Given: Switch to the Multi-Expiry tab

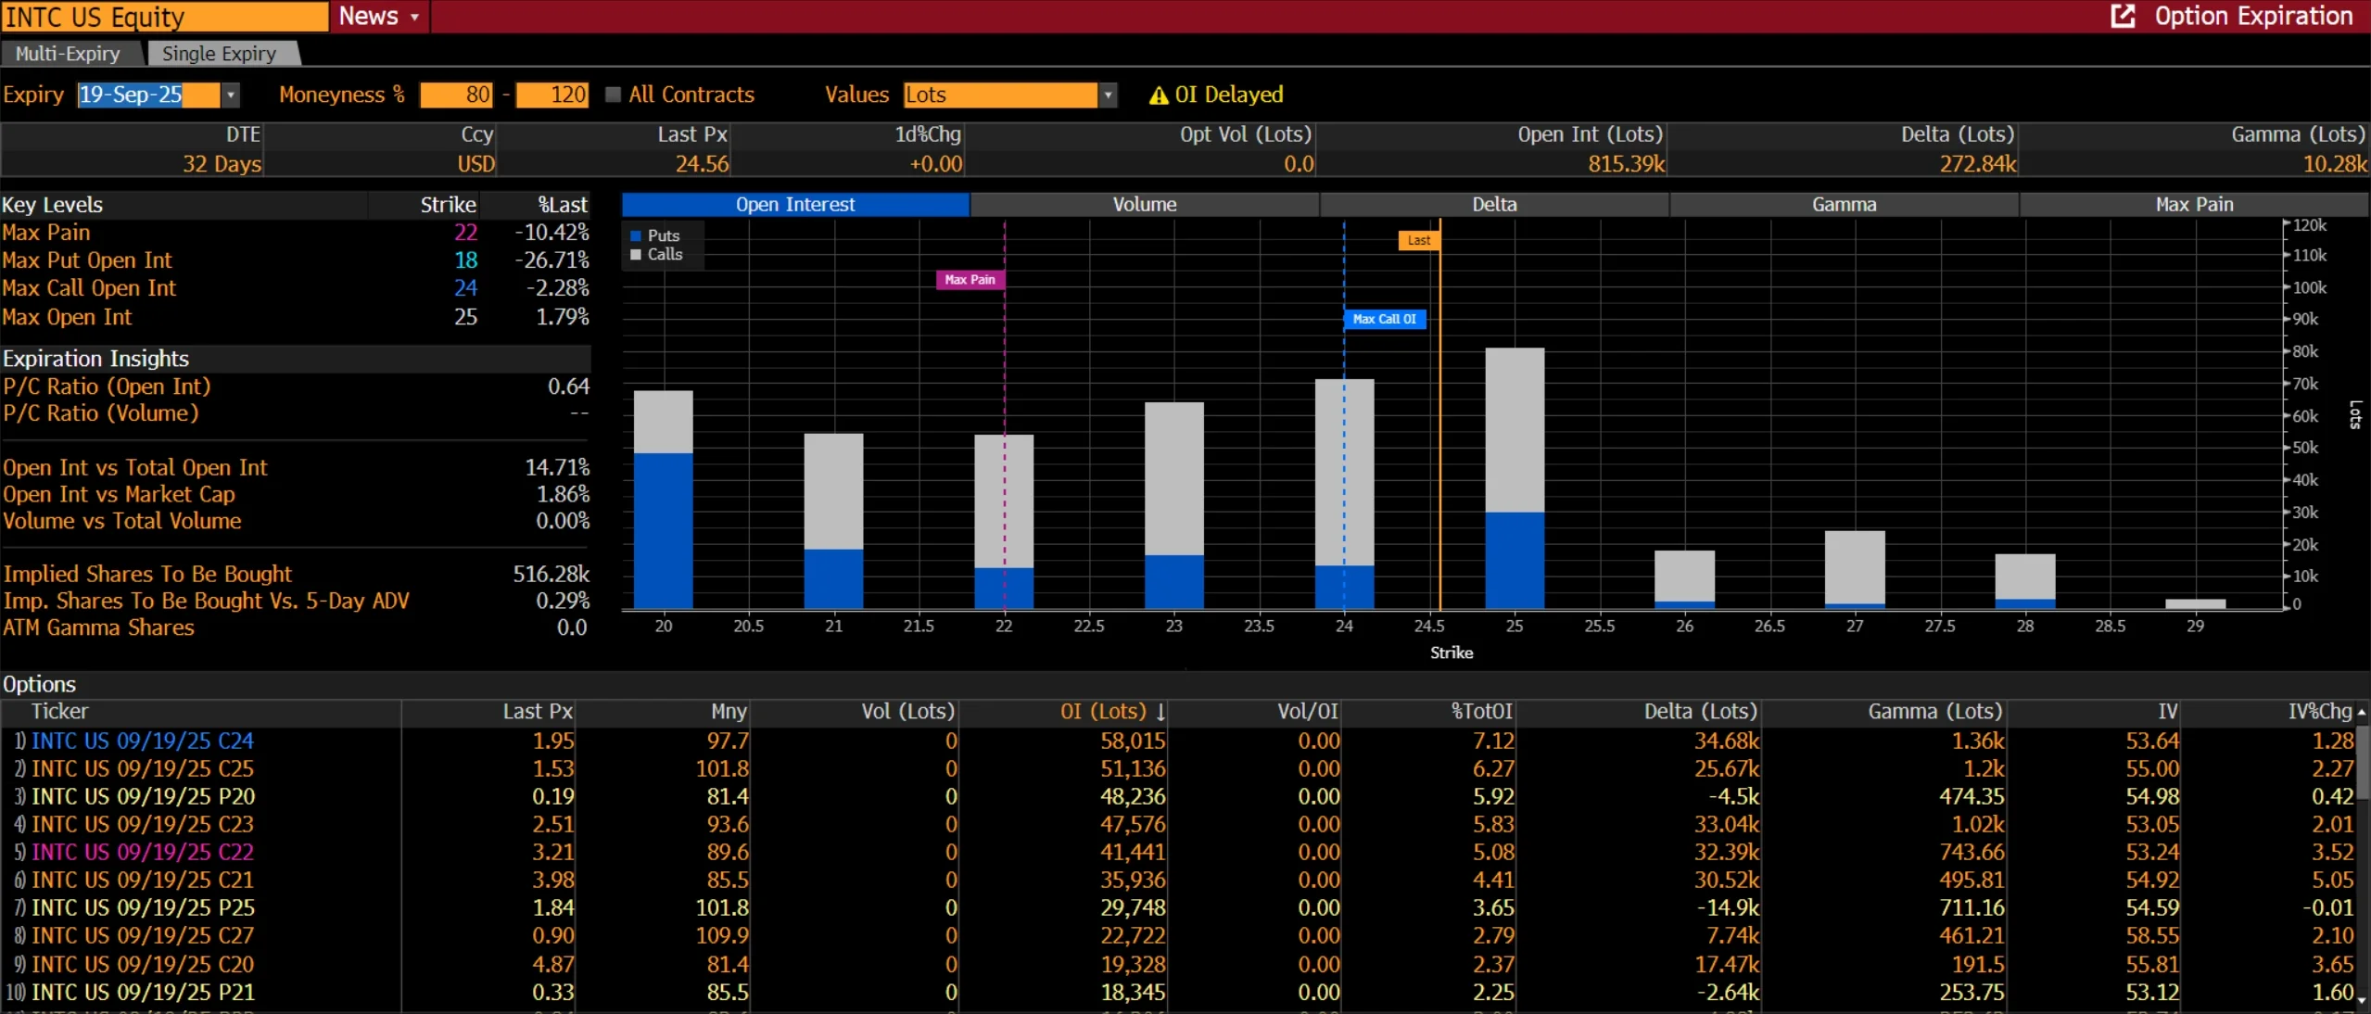Looking at the screenshot, I should coord(69,54).
